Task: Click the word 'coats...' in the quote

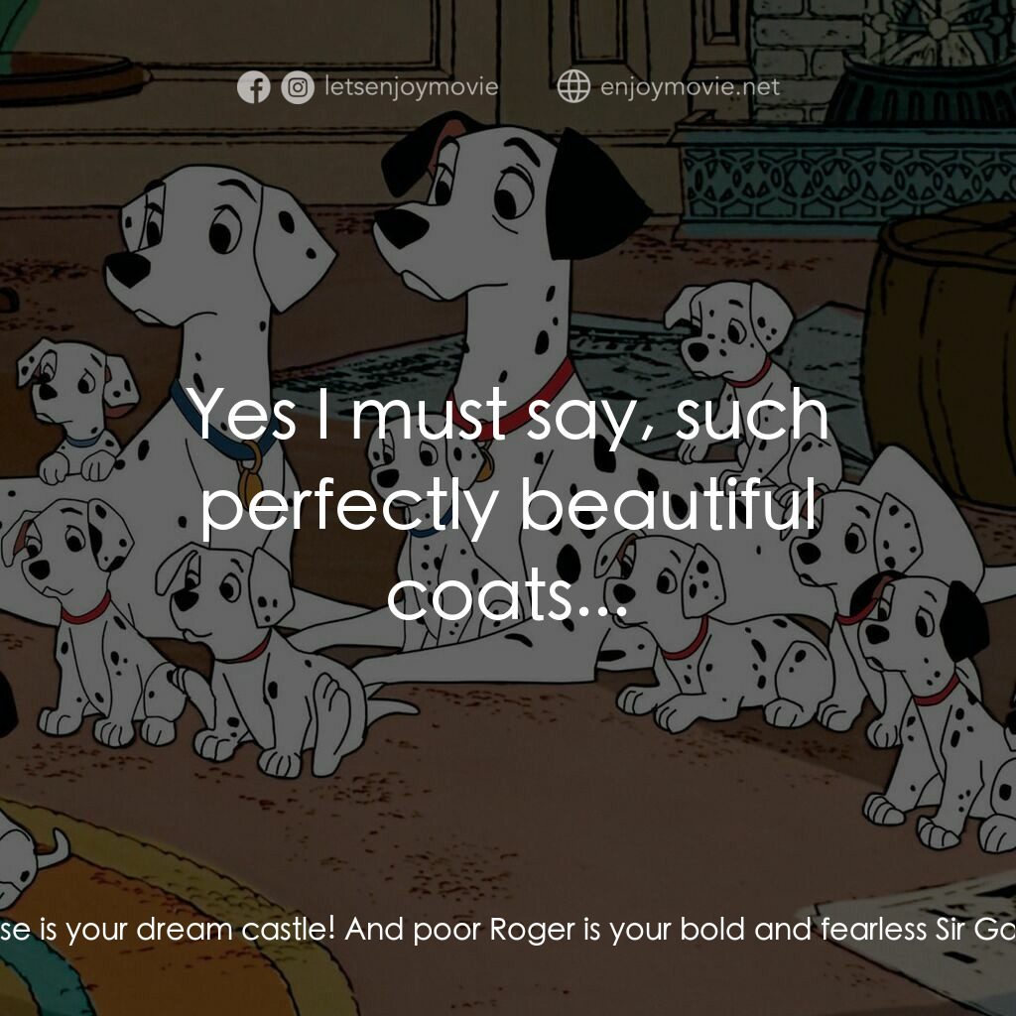Action: click(507, 594)
